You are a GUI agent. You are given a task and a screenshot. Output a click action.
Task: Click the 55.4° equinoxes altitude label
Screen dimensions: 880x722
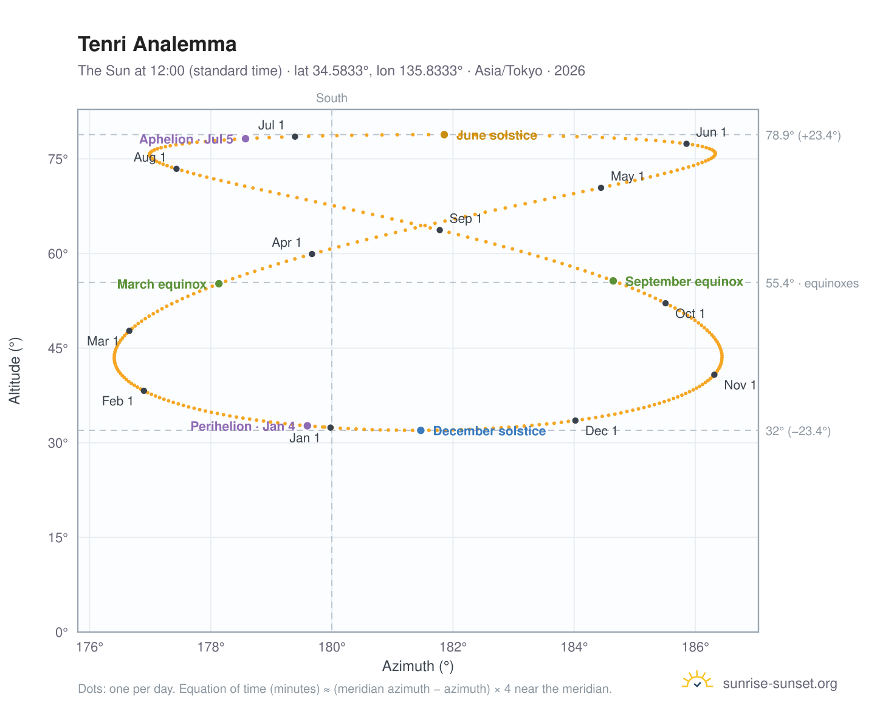[813, 283]
